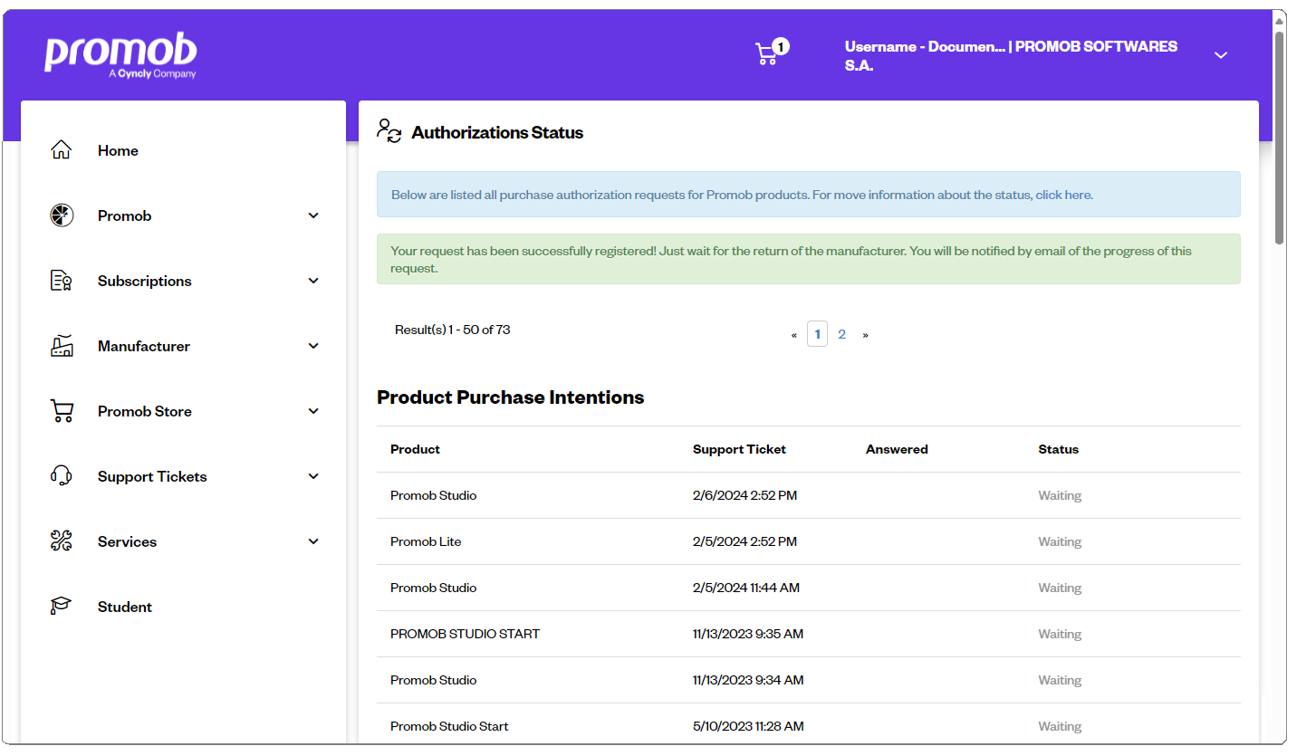1306x756 pixels.
Task: Click the Promob Lite product row
Action: 809,541
